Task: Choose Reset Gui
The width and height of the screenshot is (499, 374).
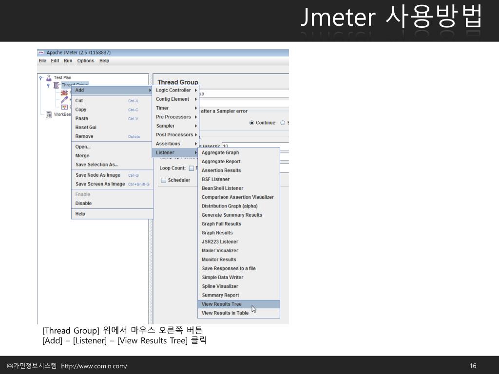Action: [112, 128]
